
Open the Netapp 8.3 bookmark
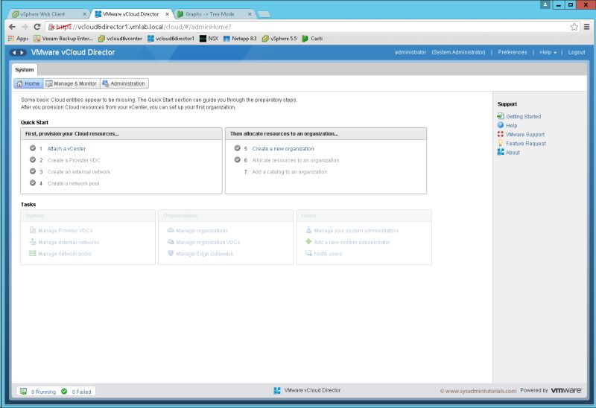240,39
